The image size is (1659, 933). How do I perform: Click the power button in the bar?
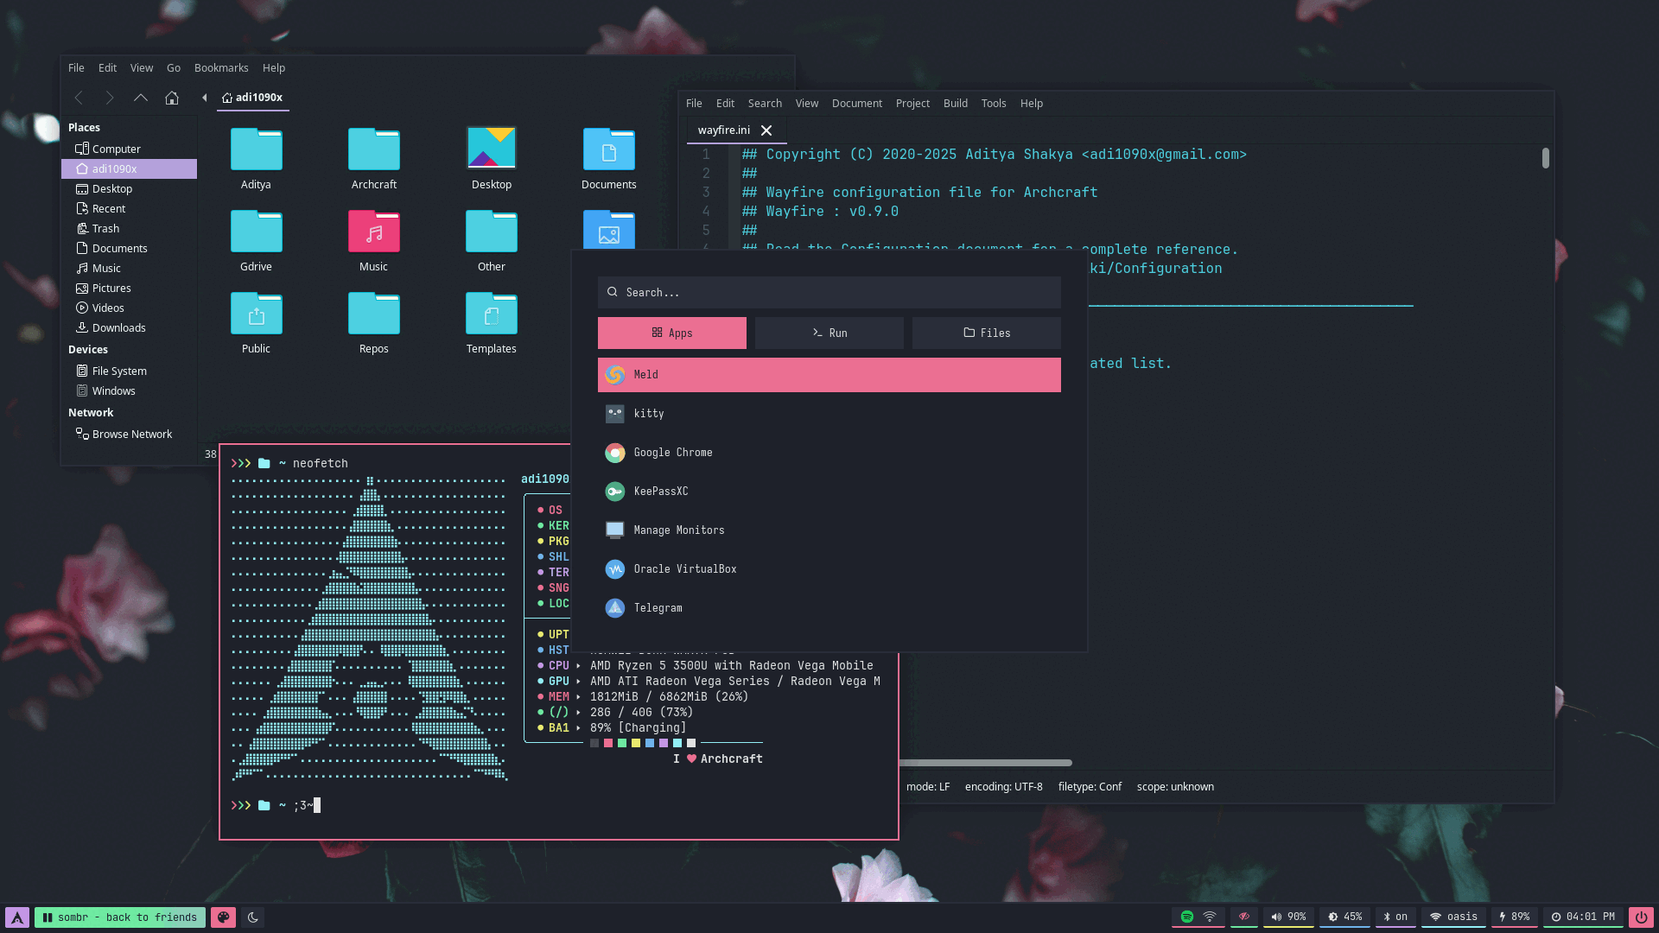pyautogui.click(x=1641, y=917)
